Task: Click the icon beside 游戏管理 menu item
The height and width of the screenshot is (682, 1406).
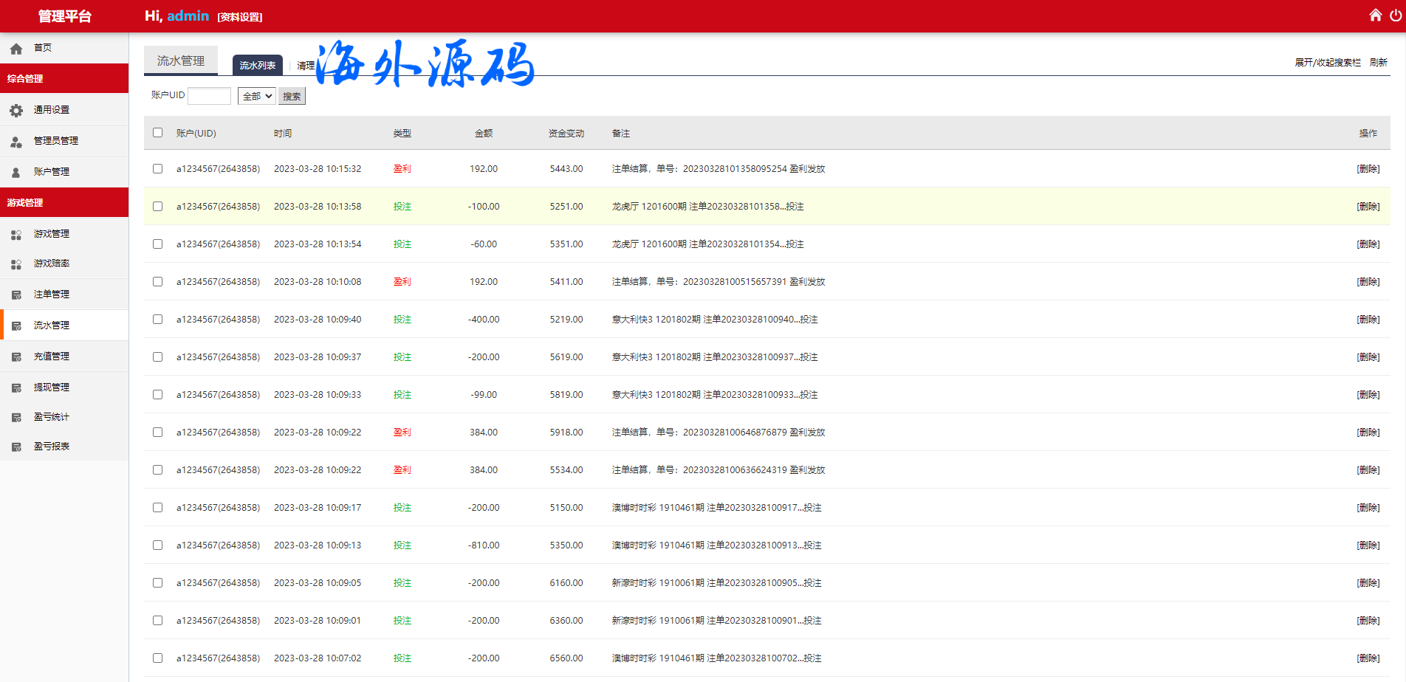Action: (16, 234)
